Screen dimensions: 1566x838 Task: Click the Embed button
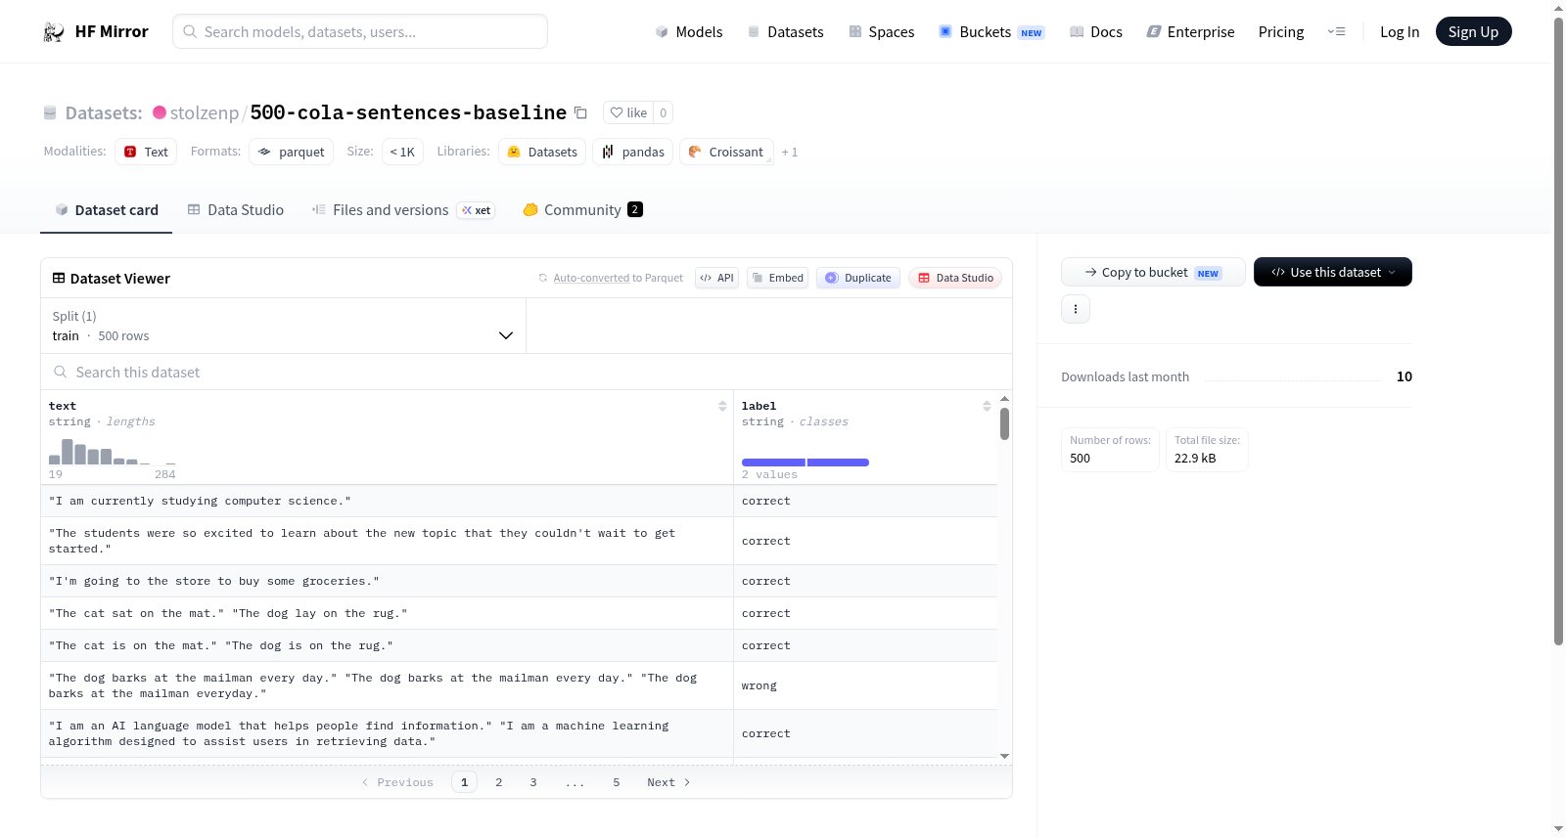click(x=777, y=279)
